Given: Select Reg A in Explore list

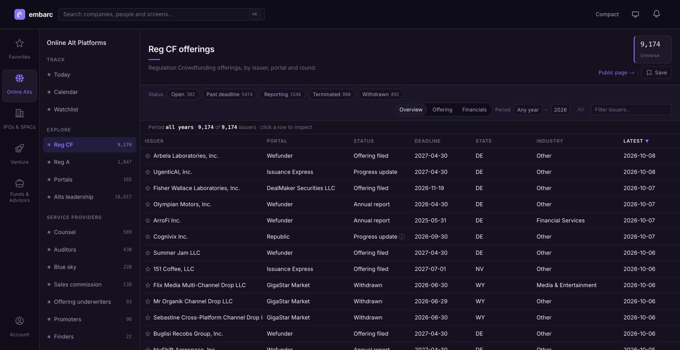Looking at the screenshot, I should click(x=89, y=162).
